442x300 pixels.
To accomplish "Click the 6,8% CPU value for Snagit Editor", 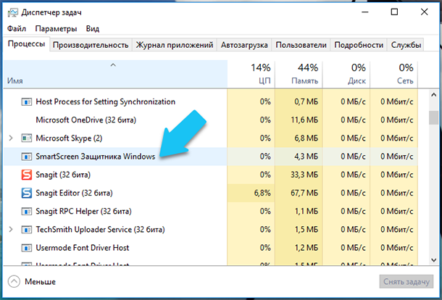I will [x=262, y=193].
